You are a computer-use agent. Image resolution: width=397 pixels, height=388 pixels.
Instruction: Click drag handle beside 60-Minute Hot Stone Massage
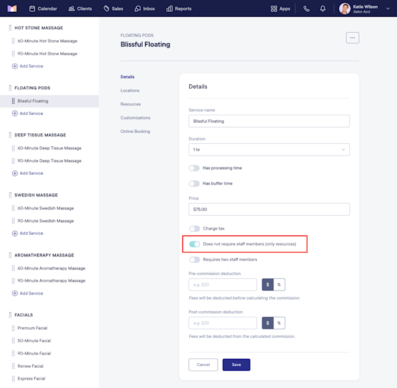point(13,41)
